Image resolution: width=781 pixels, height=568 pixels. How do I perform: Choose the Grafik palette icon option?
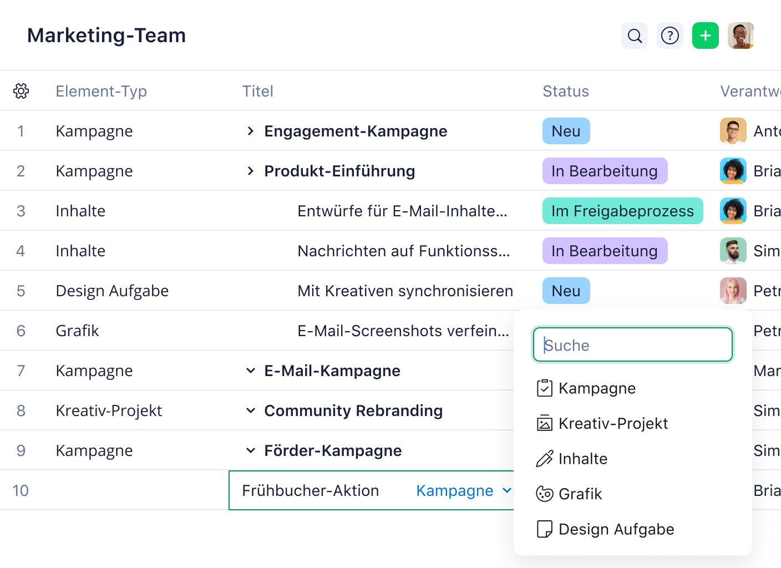coord(545,494)
